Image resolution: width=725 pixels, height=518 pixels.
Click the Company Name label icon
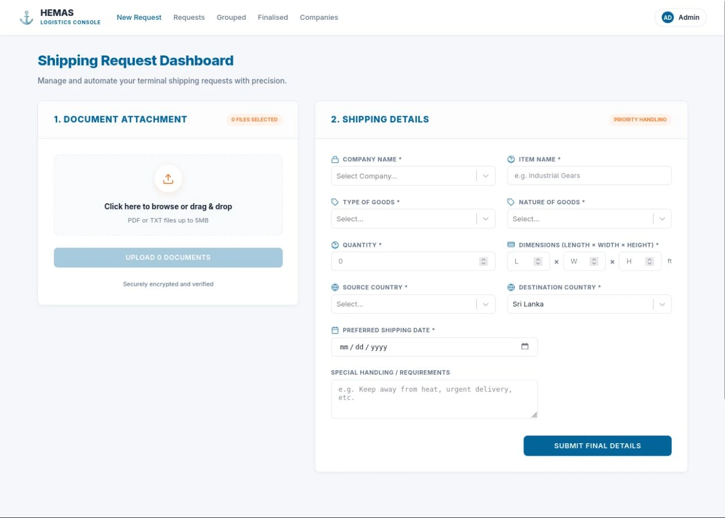tap(335, 160)
